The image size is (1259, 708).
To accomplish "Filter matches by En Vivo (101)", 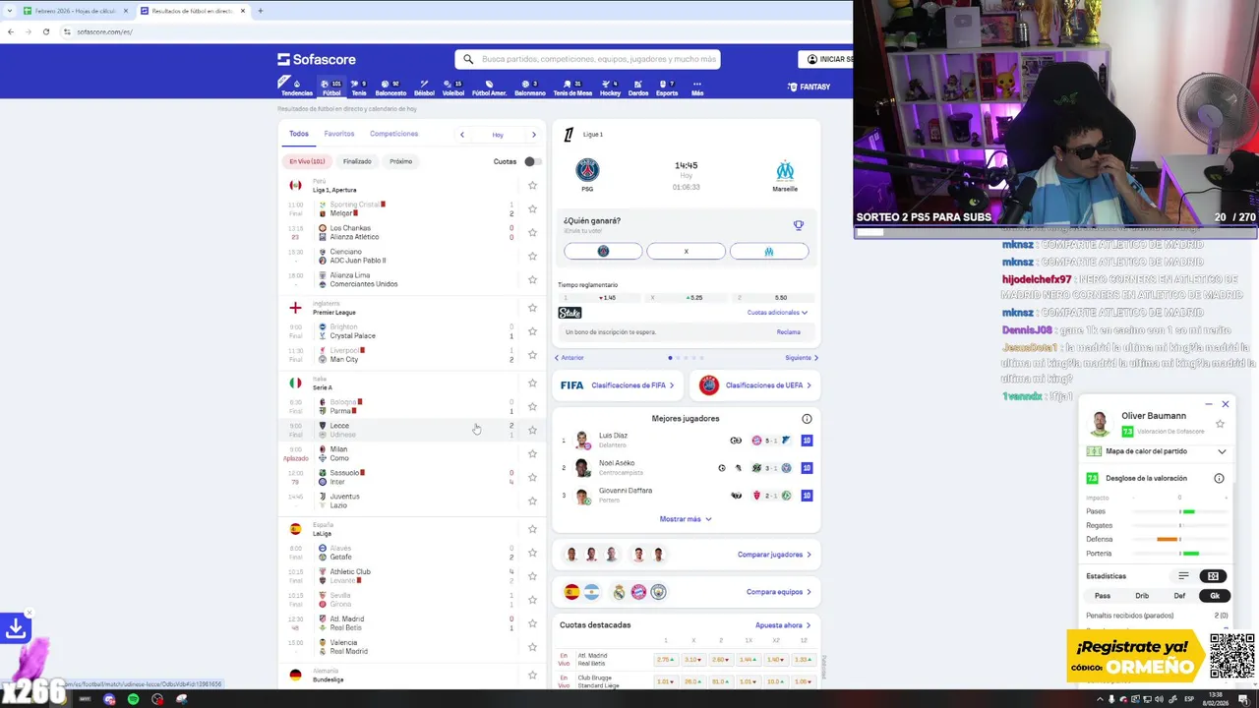I will pos(307,161).
